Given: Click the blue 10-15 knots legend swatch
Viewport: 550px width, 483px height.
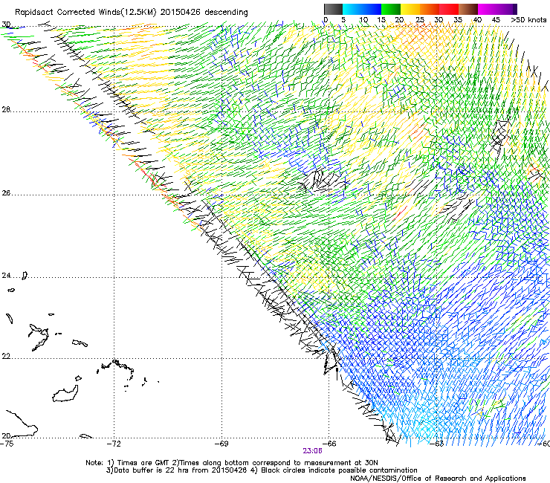Looking at the screenshot, I should (372, 9).
